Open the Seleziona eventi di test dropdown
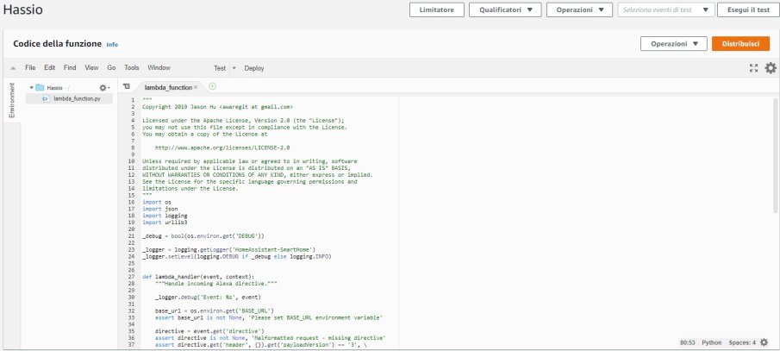780x351 pixels. 666,10
